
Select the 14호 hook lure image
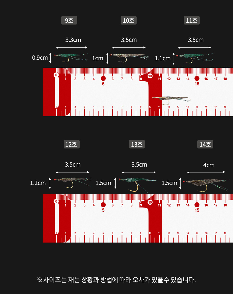click(206, 185)
